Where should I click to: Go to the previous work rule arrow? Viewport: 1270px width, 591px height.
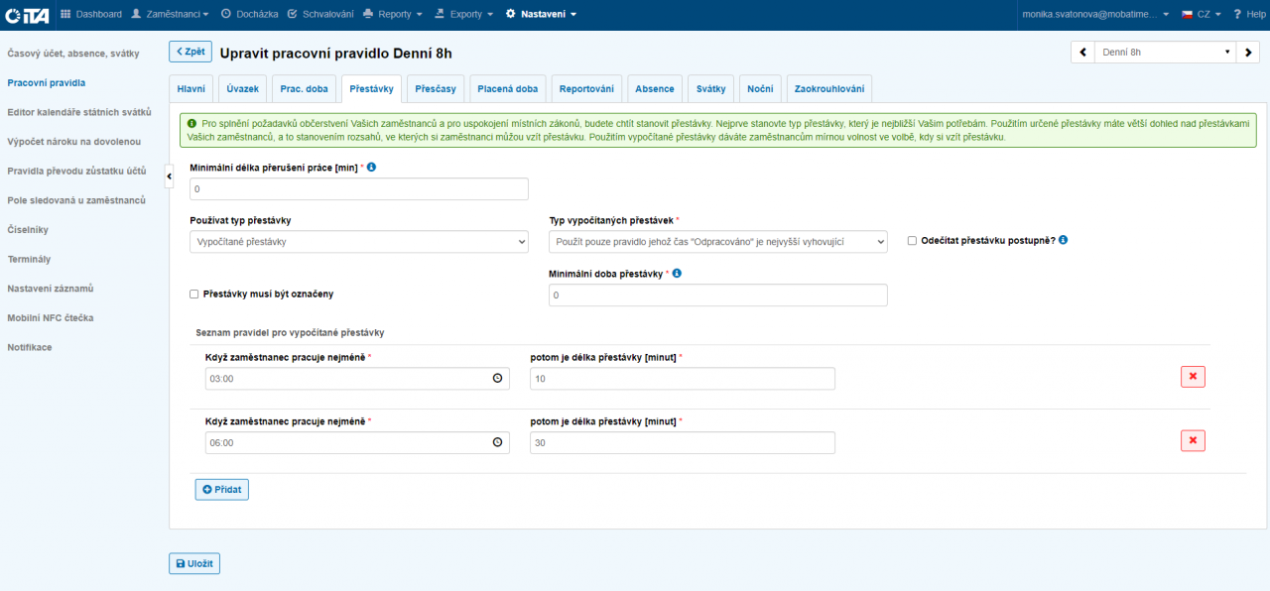coord(1082,53)
